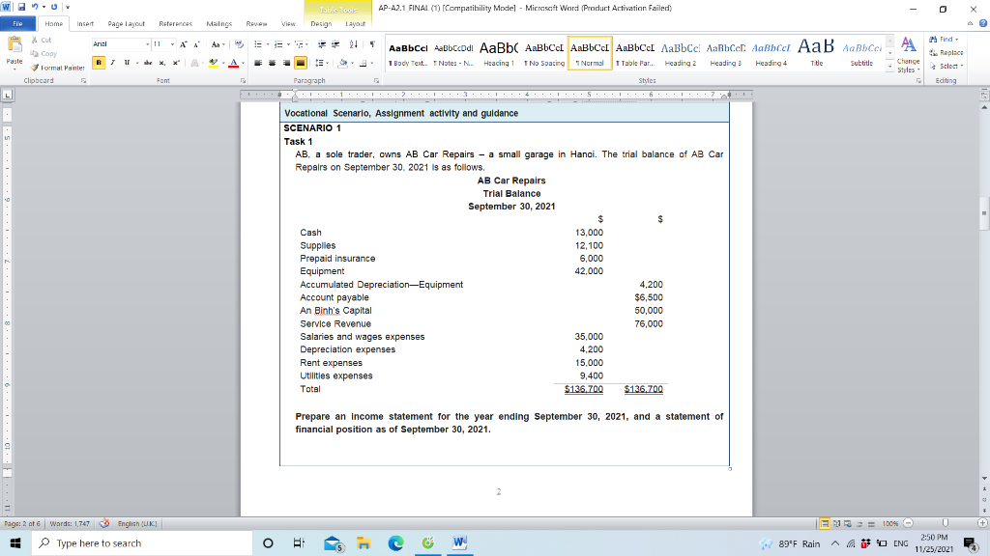Toggle Italic formatting

113,63
